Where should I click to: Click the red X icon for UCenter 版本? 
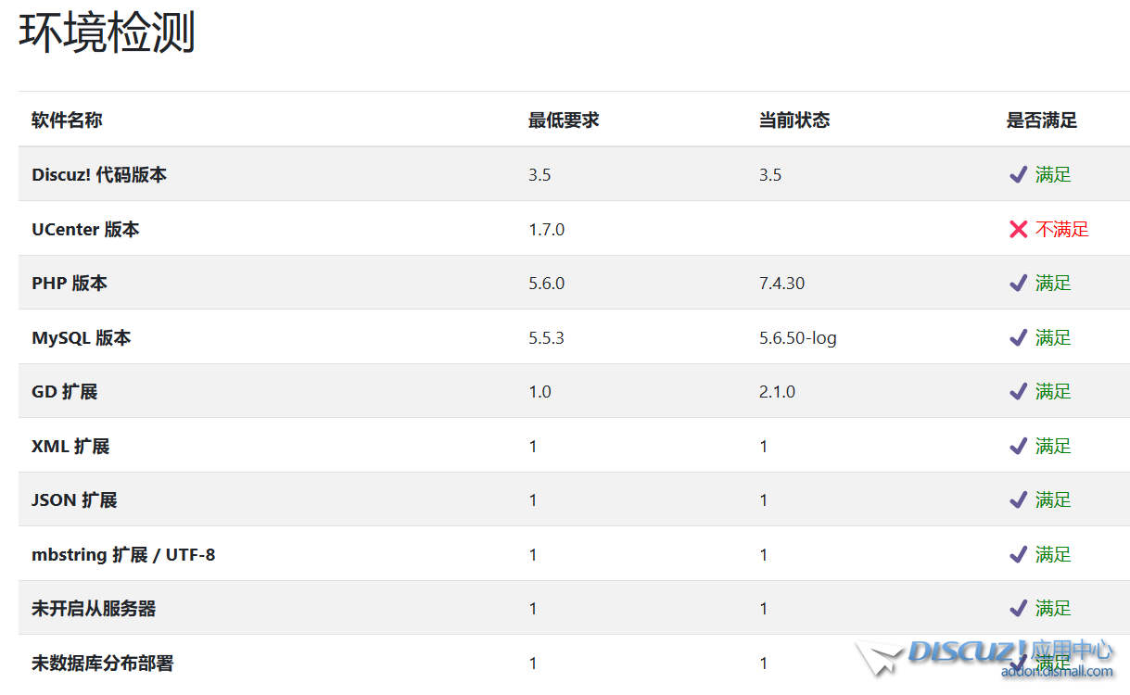[1018, 229]
